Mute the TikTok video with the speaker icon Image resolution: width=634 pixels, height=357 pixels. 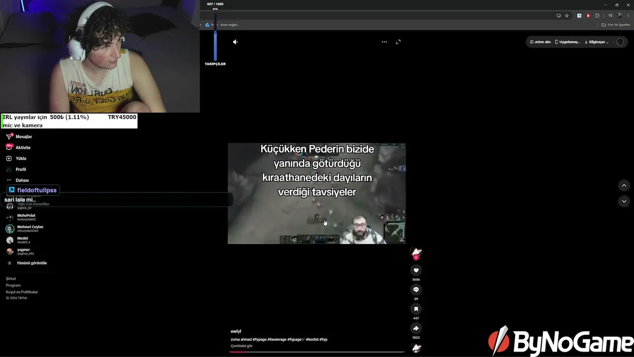[x=235, y=42]
